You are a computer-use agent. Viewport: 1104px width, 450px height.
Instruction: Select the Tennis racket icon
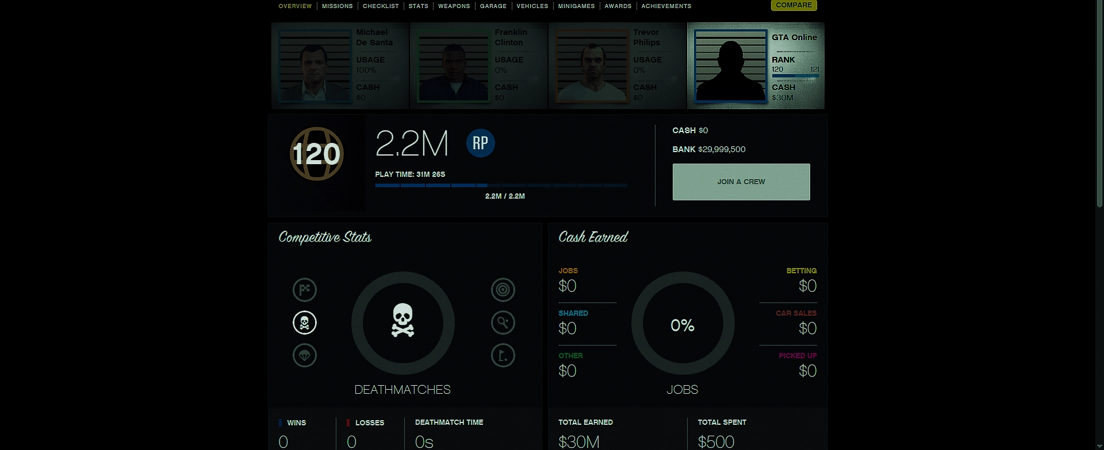503,323
